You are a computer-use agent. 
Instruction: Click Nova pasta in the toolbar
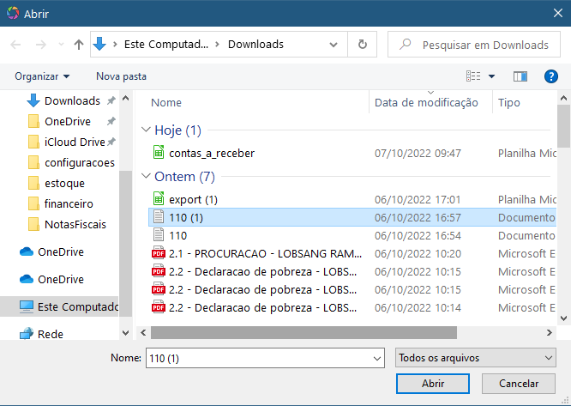121,76
